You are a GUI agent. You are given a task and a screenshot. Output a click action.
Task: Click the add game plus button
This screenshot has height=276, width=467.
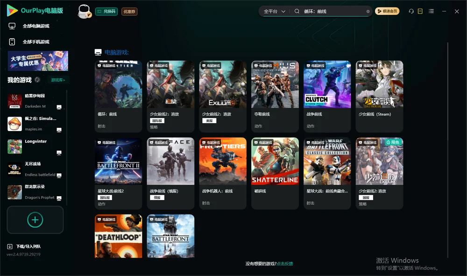(35, 220)
